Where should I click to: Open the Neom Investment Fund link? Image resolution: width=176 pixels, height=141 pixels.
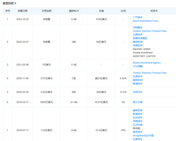pos(145,21)
